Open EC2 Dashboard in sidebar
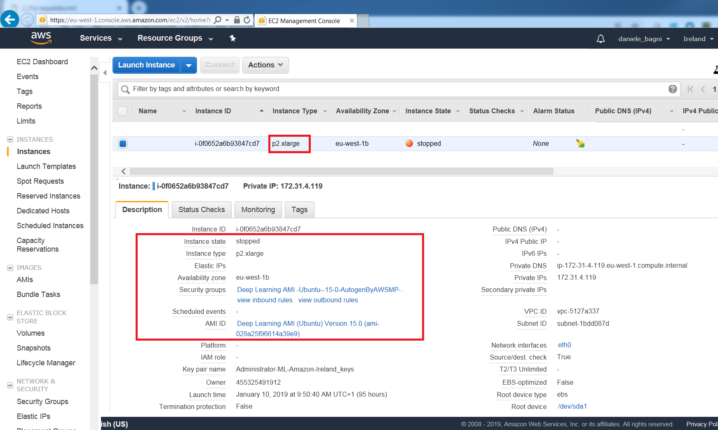 [42, 62]
